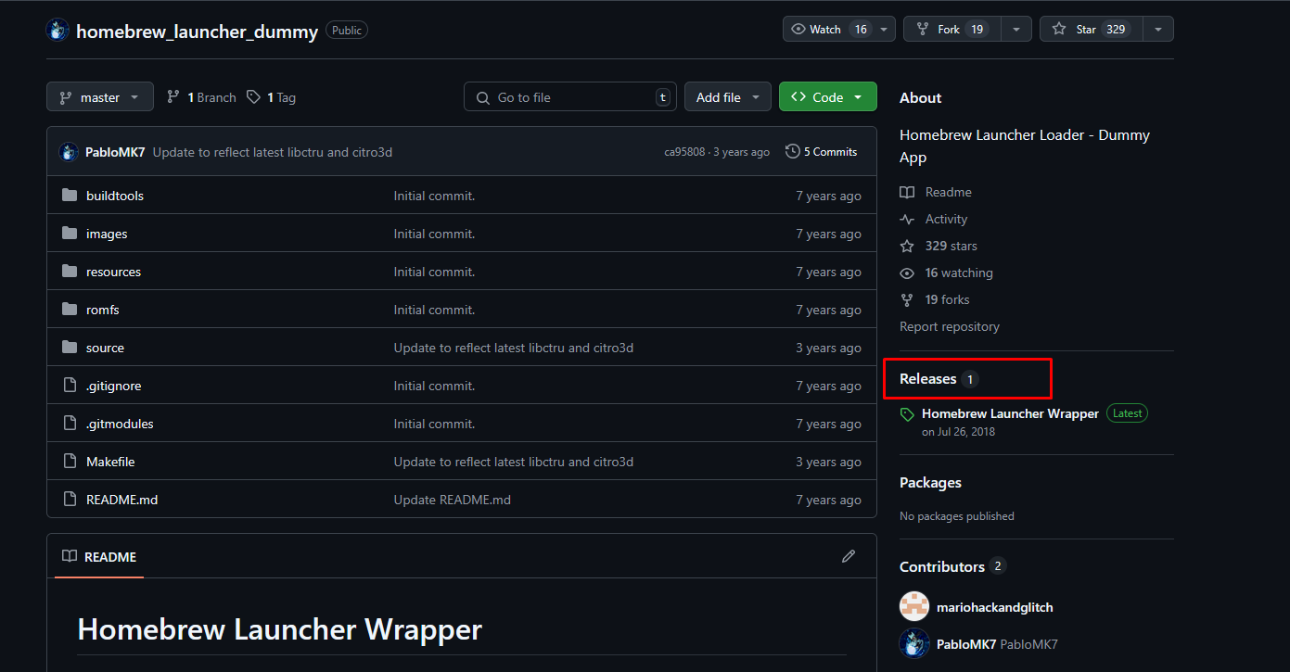Expand the Star lists dropdown arrow

click(x=1158, y=30)
